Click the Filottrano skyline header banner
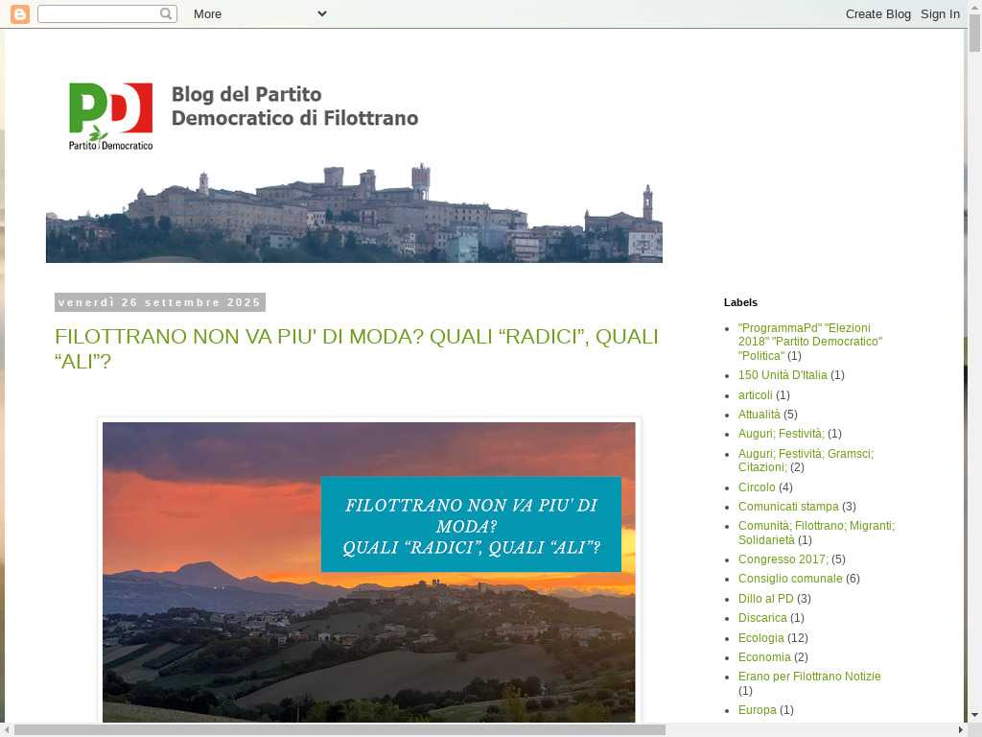 (354, 216)
